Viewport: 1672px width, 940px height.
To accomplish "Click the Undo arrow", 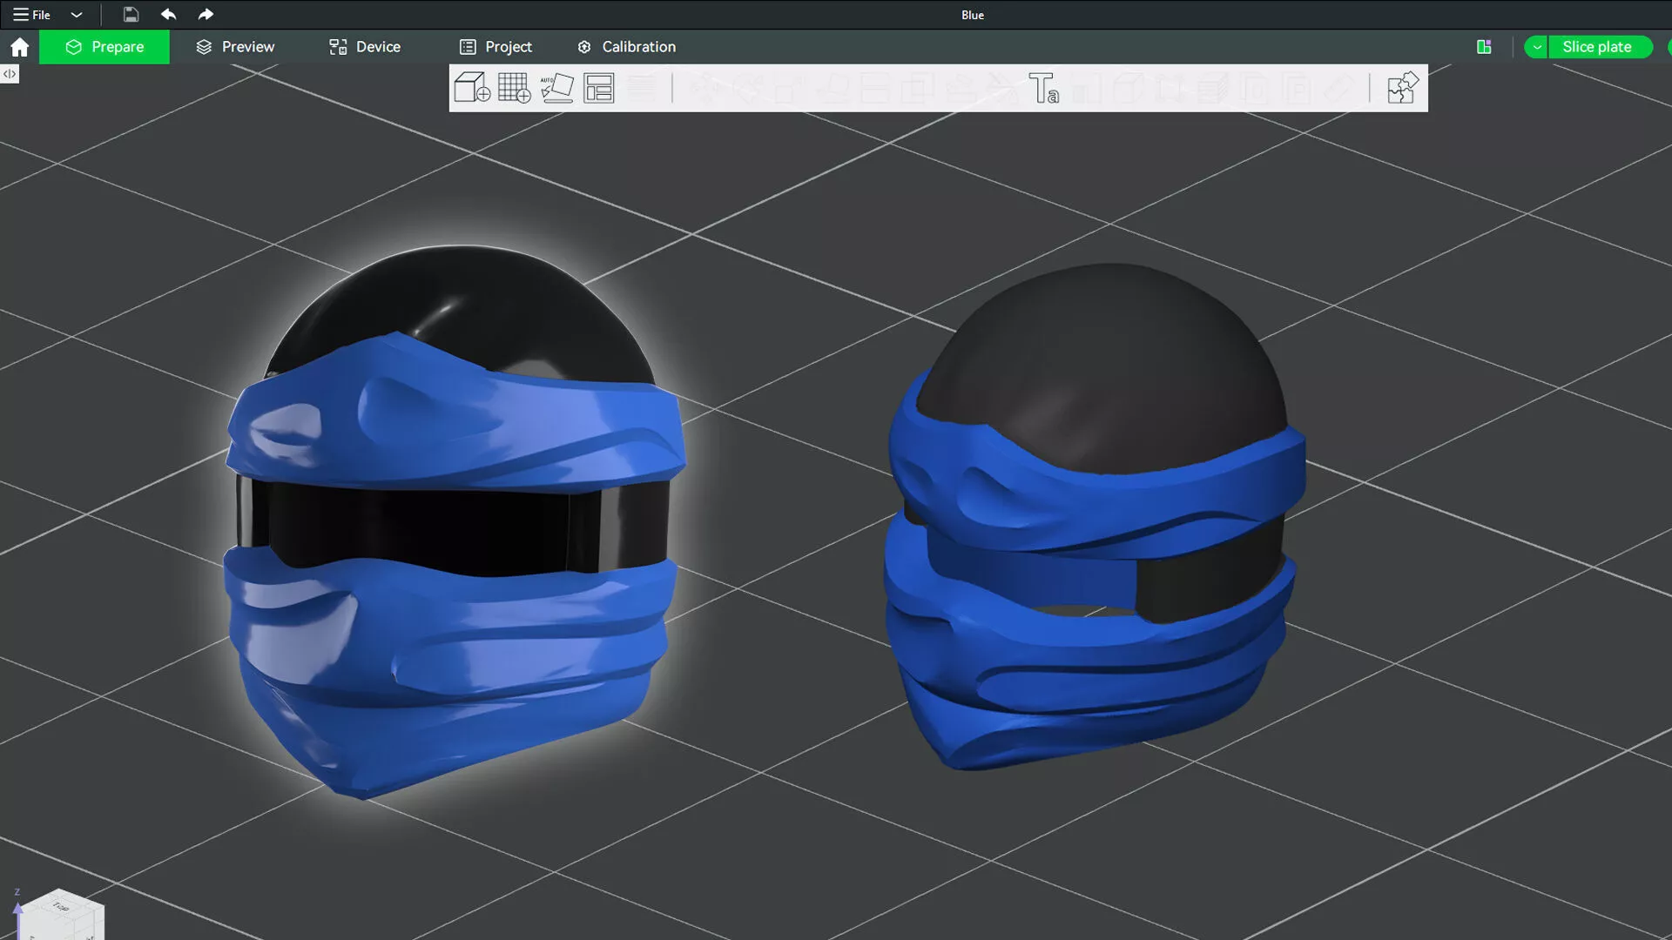I will pyautogui.click(x=168, y=15).
